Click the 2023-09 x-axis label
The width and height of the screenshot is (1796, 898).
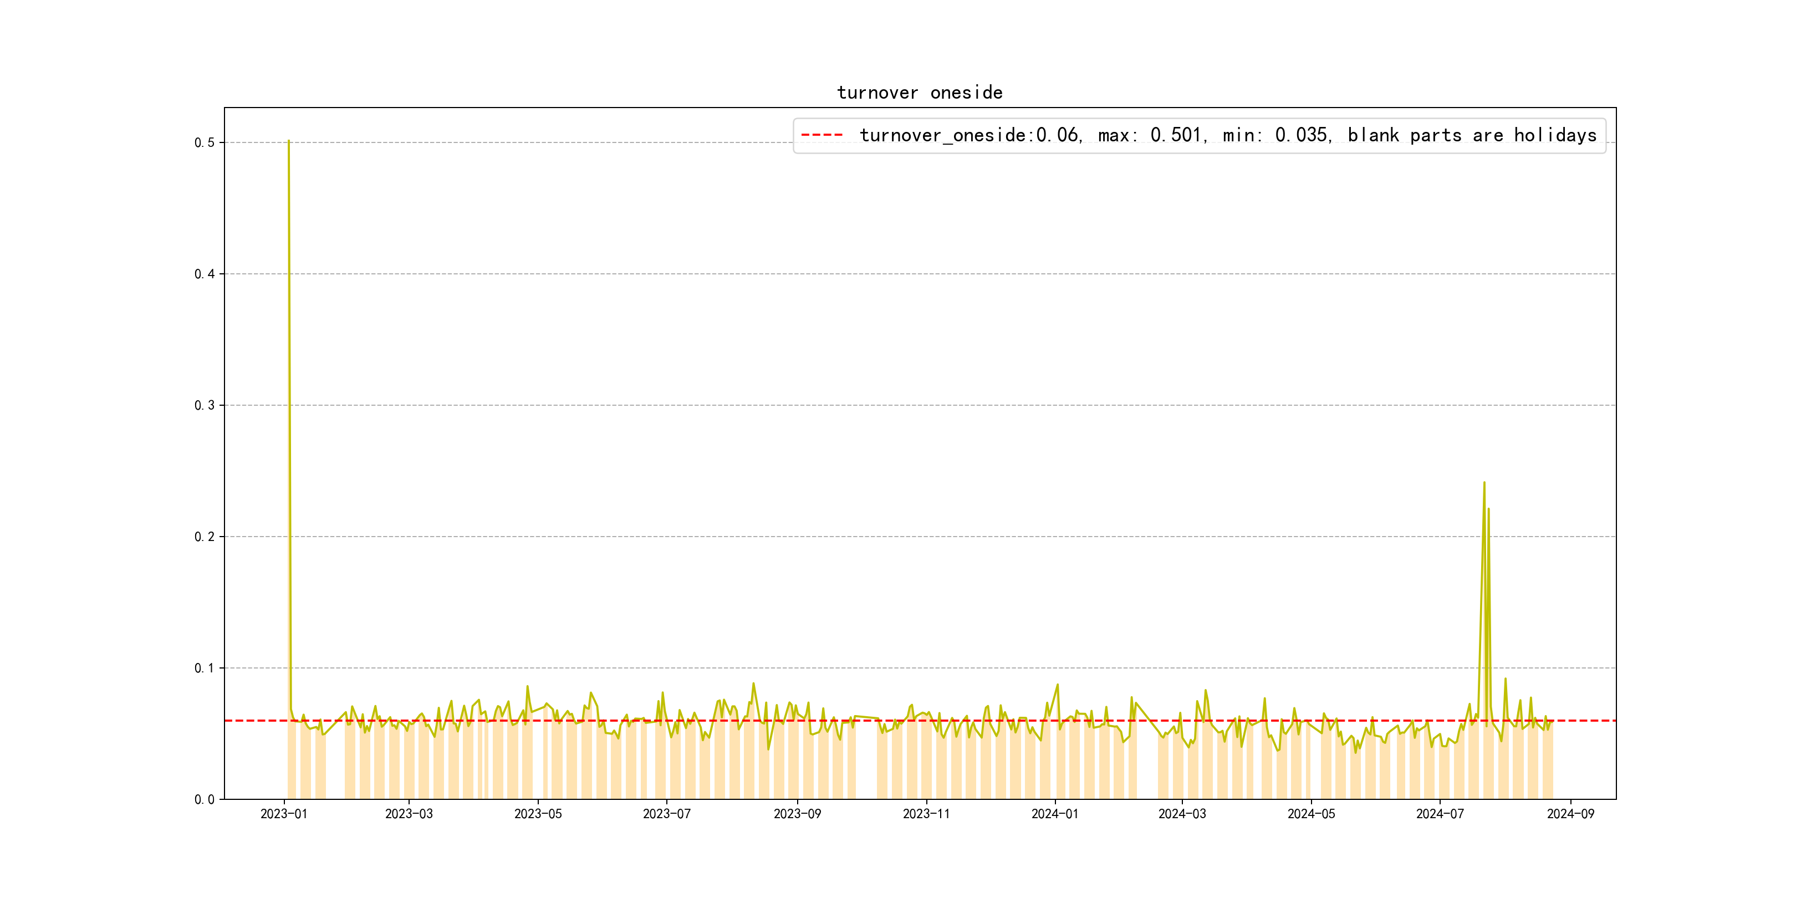(x=797, y=814)
